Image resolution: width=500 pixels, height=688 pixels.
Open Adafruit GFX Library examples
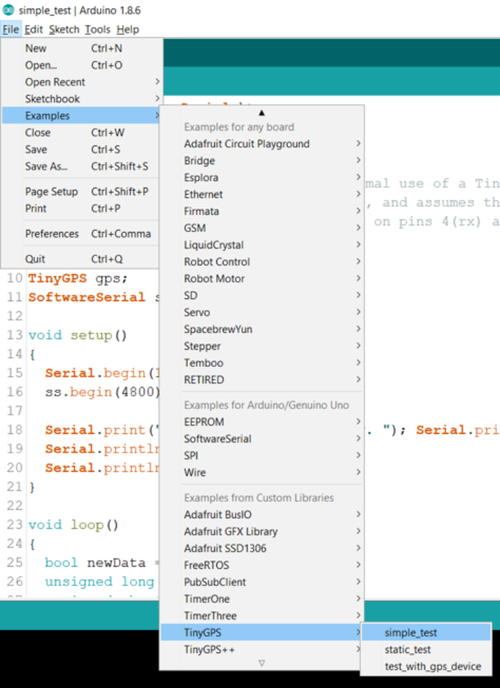pos(261,532)
